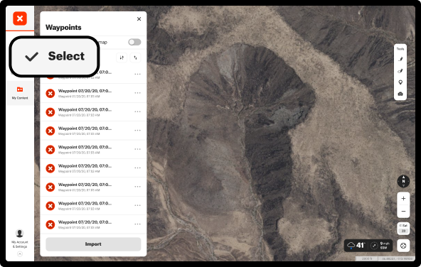Select the shape drawing tool in Tools
The image size is (421, 267).
click(x=400, y=71)
